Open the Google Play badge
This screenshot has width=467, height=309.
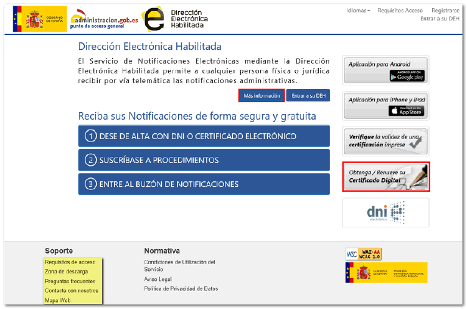[407, 75]
